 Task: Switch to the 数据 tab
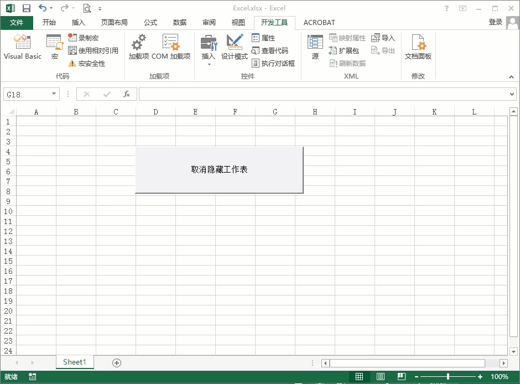coord(179,23)
